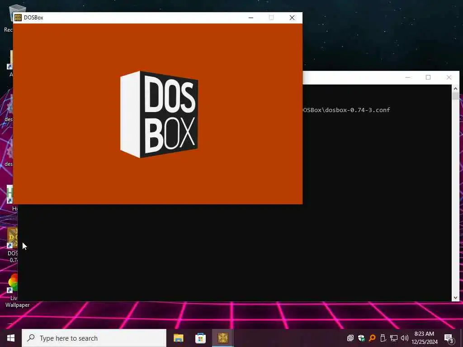The image size is (463, 347).
Task: Click the orange magnifier tray icon
Action: tap(372, 338)
